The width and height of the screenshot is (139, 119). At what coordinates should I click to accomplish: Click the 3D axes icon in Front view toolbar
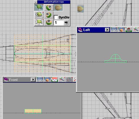(x=62, y=79)
